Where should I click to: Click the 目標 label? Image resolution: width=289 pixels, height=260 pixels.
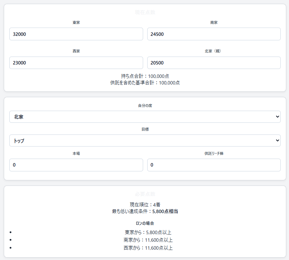145,129
